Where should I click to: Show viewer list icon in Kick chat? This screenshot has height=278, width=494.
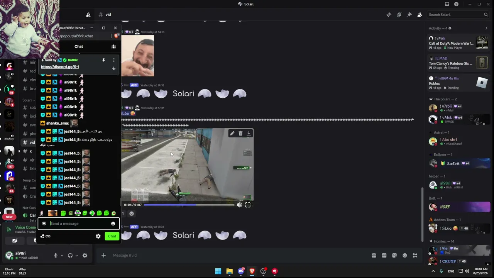113,47
